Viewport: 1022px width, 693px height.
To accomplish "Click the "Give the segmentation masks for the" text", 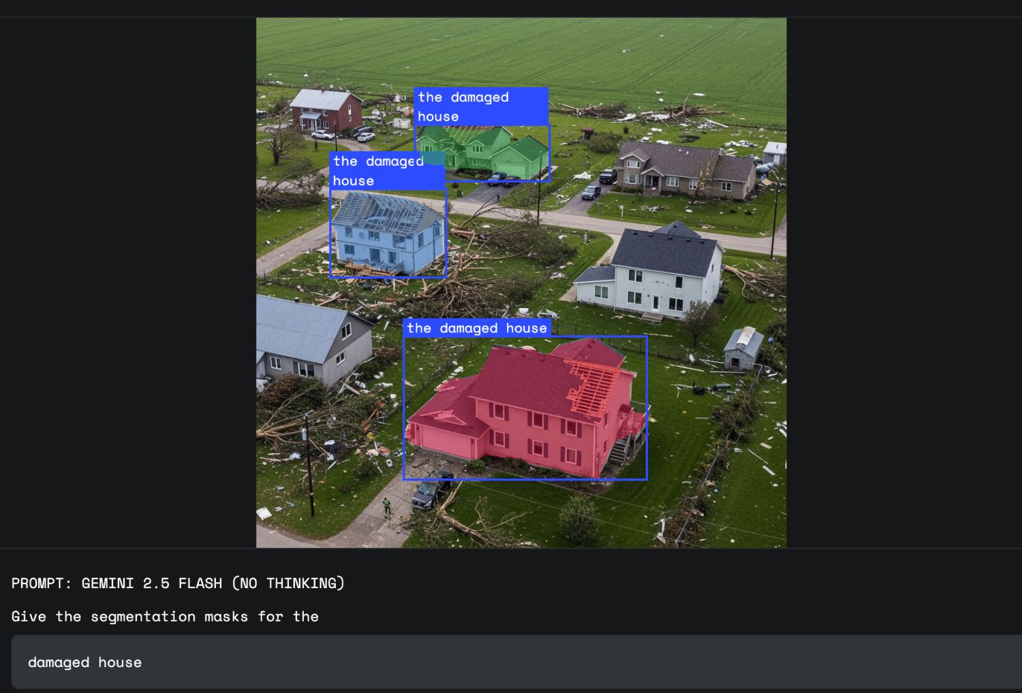I will tap(165, 616).
